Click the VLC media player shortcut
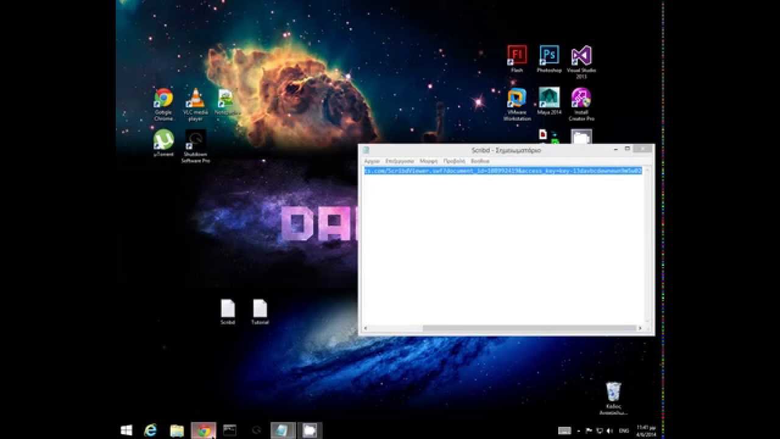This screenshot has height=439, width=780. tap(196, 99)
